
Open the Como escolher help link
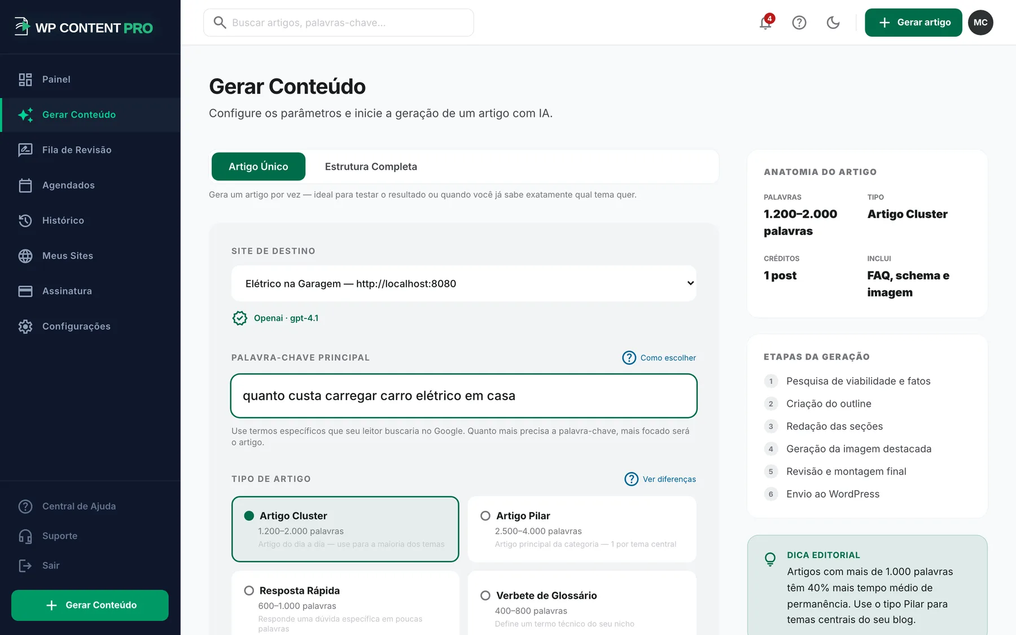click(659, 358)
